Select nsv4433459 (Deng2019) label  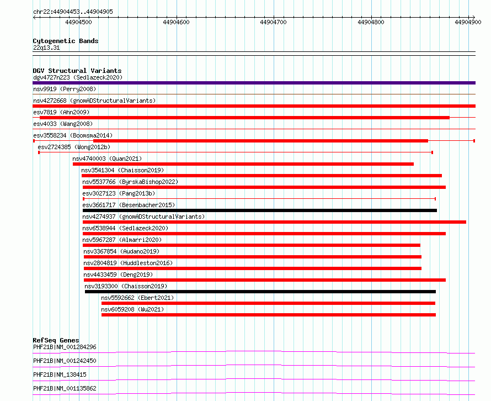tap(118, 275)
